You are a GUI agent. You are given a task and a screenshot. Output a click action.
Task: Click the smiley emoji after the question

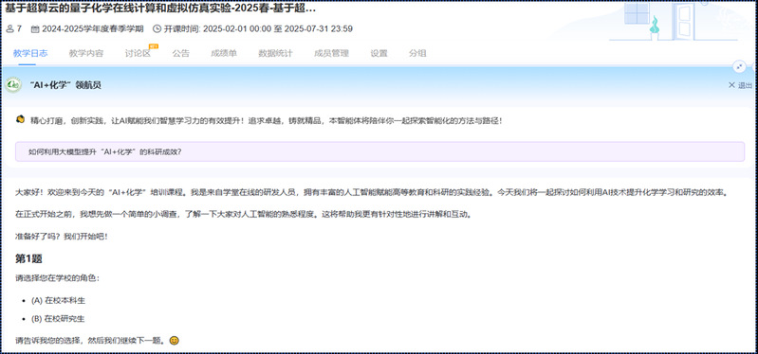pos(174,341)
